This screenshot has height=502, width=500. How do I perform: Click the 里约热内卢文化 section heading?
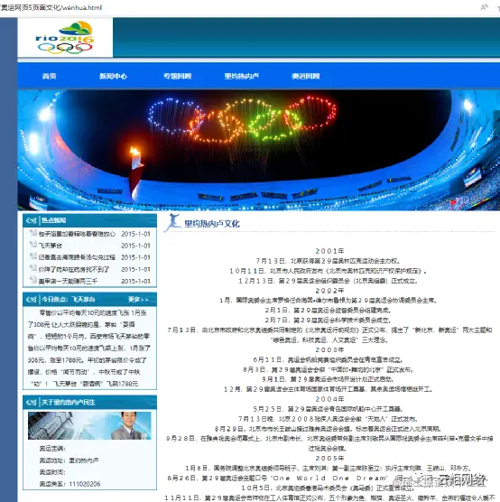[212, 224]
